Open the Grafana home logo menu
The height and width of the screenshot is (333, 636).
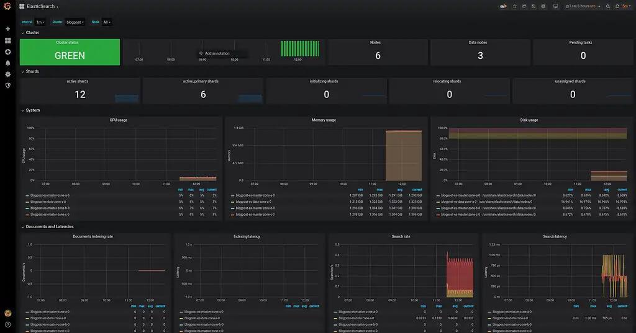(7, 6)
